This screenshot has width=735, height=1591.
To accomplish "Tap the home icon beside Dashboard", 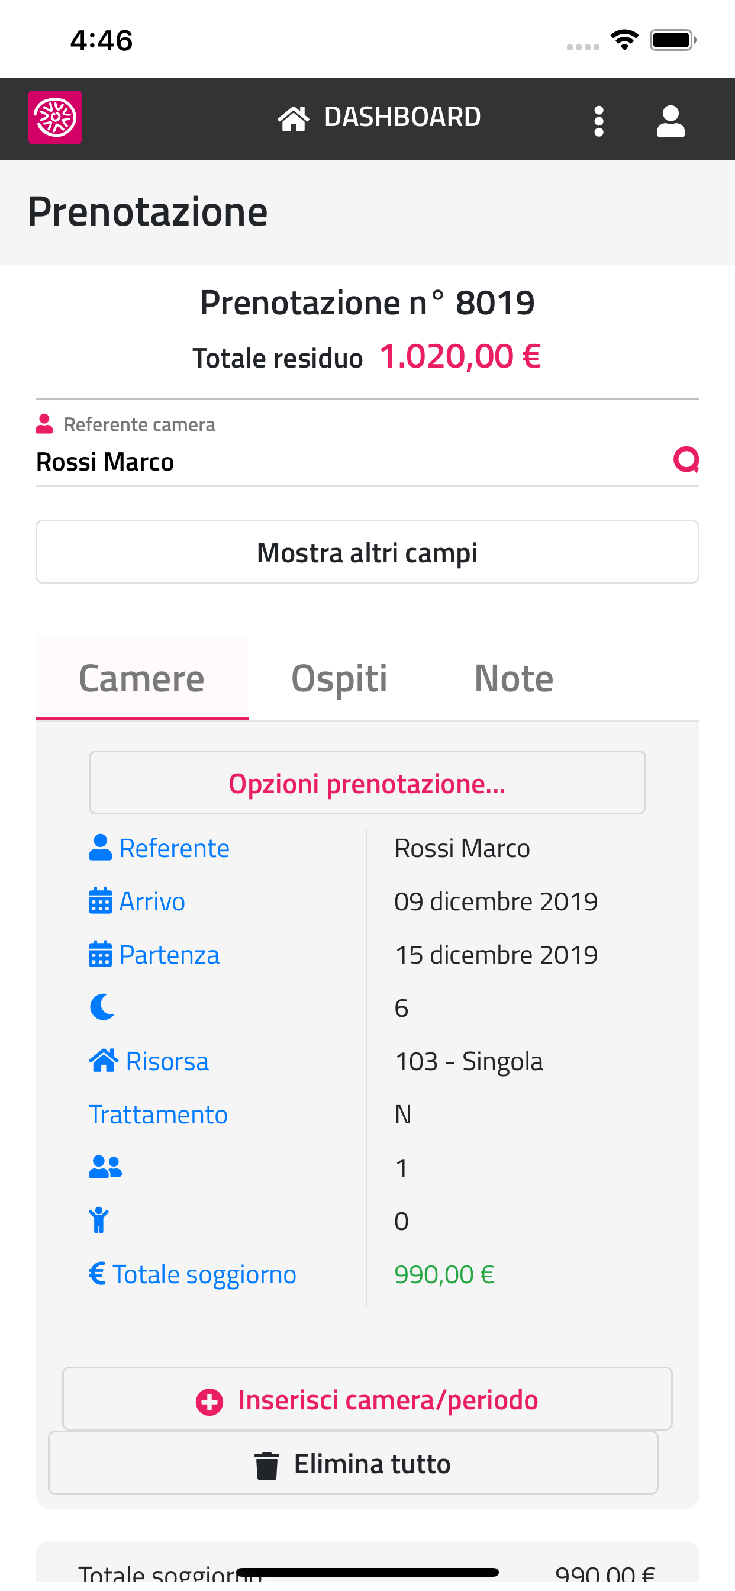I will pyautogui.click(x=293, y=118).
